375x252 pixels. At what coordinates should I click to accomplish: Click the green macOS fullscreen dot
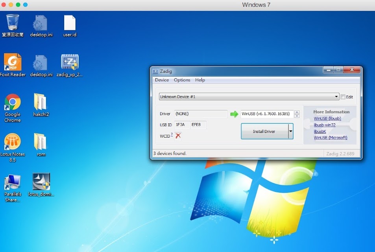click(x=18, y=5)
